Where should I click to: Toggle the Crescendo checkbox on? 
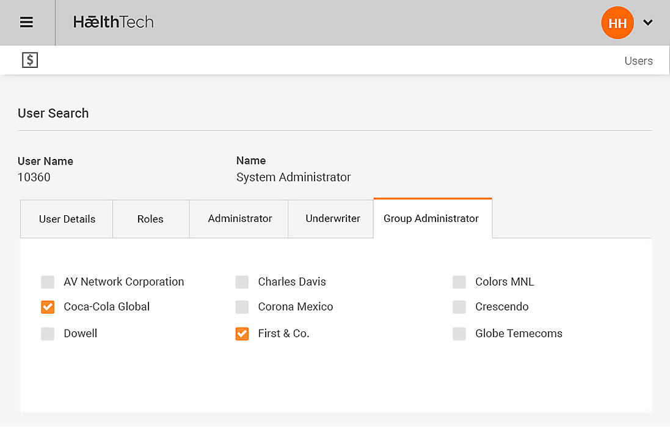coord(459,307)
